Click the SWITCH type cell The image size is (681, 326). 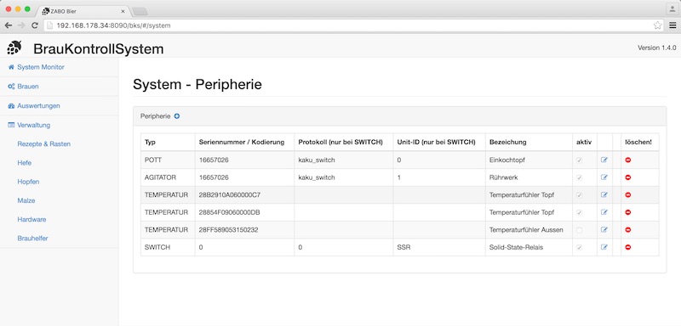pos(168,247)
